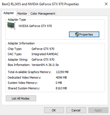Viewport: 110px width, 115px height.
Task: Confirm dialog with OK button
Action: click(54, 110)
